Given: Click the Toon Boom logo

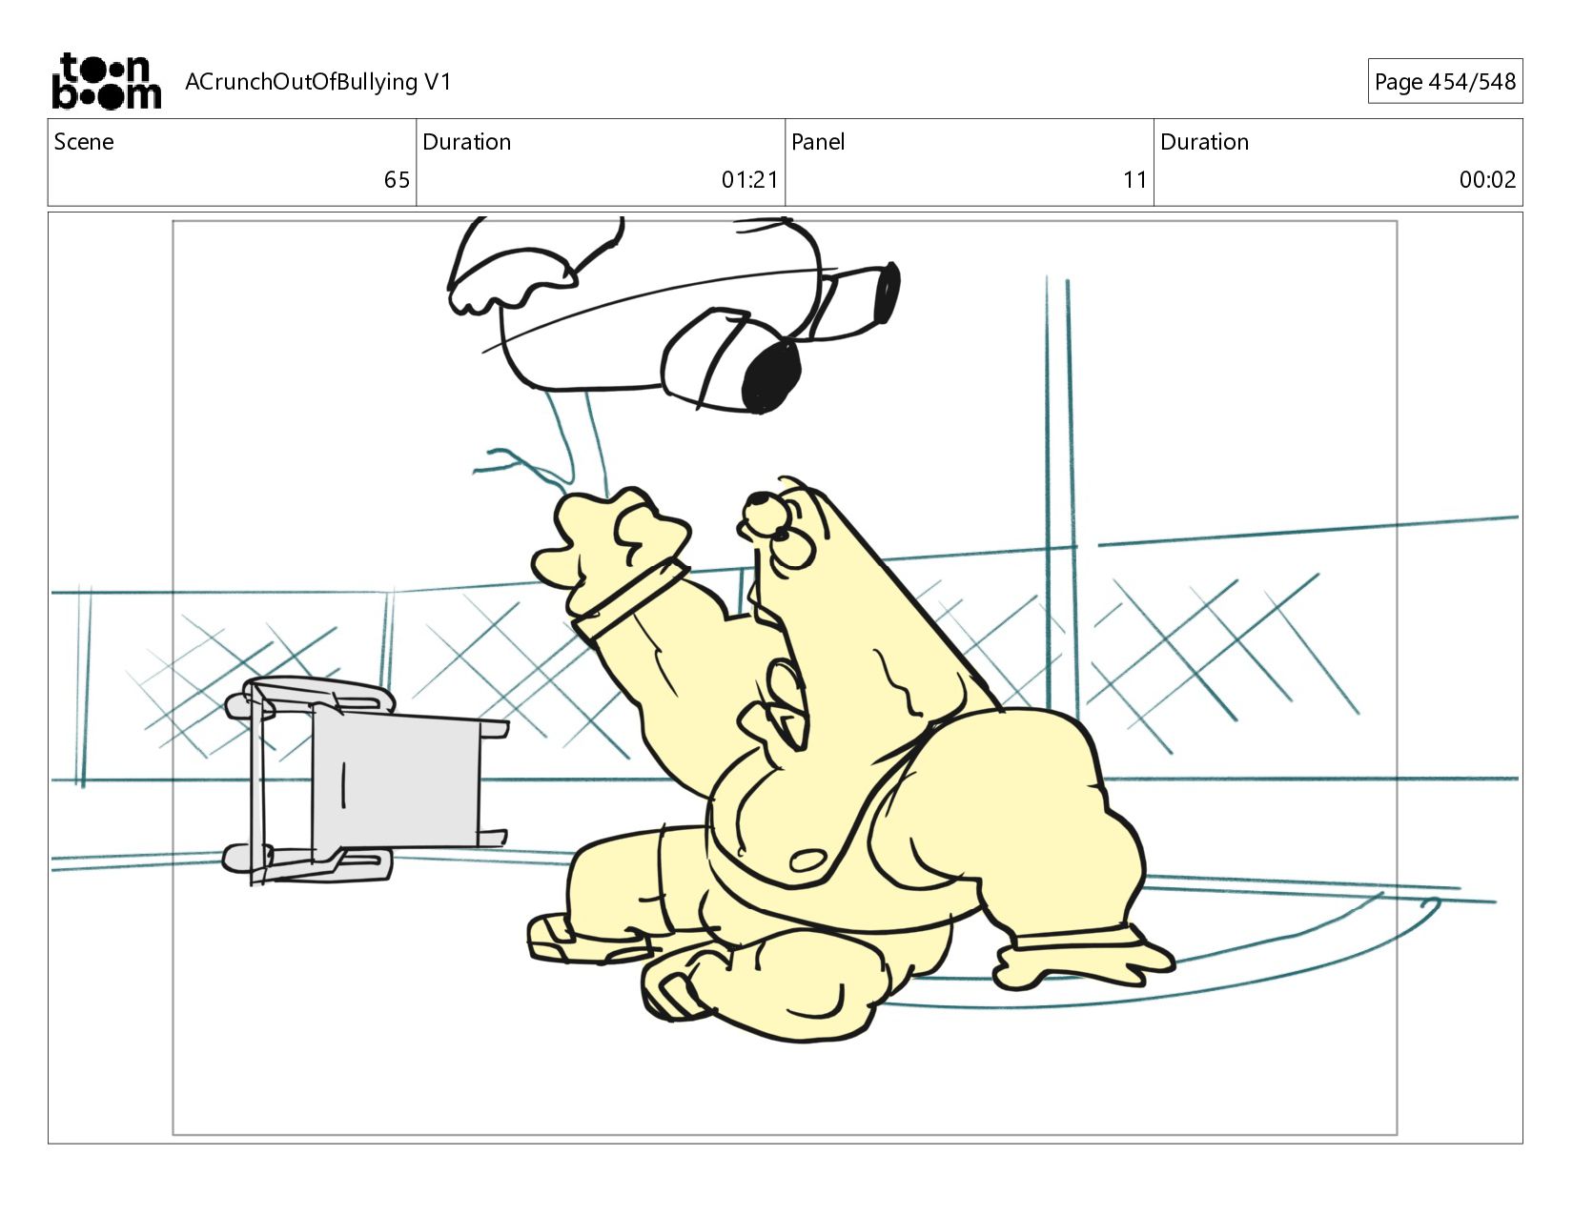Looking at the screenshot, I should 106,81.
